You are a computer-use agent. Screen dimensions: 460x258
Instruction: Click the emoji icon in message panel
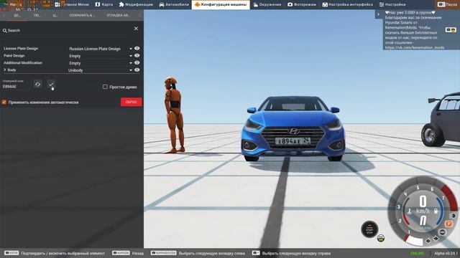click(x=451, y=30)
